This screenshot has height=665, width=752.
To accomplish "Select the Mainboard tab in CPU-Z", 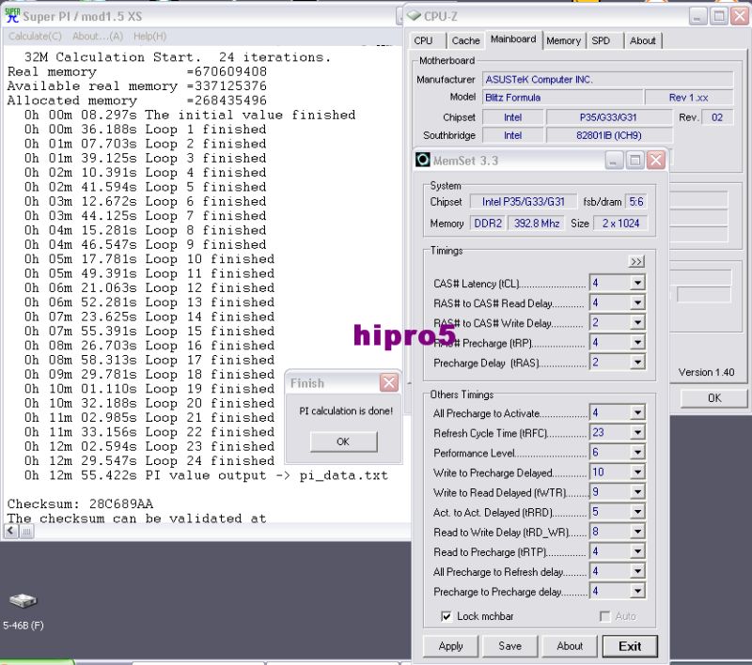I will point(513,39).
